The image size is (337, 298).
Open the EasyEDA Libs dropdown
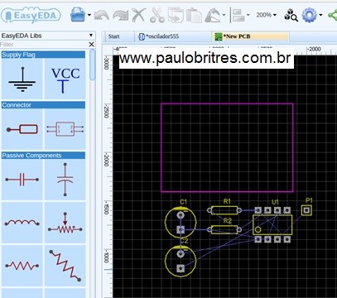coord(47,36)
